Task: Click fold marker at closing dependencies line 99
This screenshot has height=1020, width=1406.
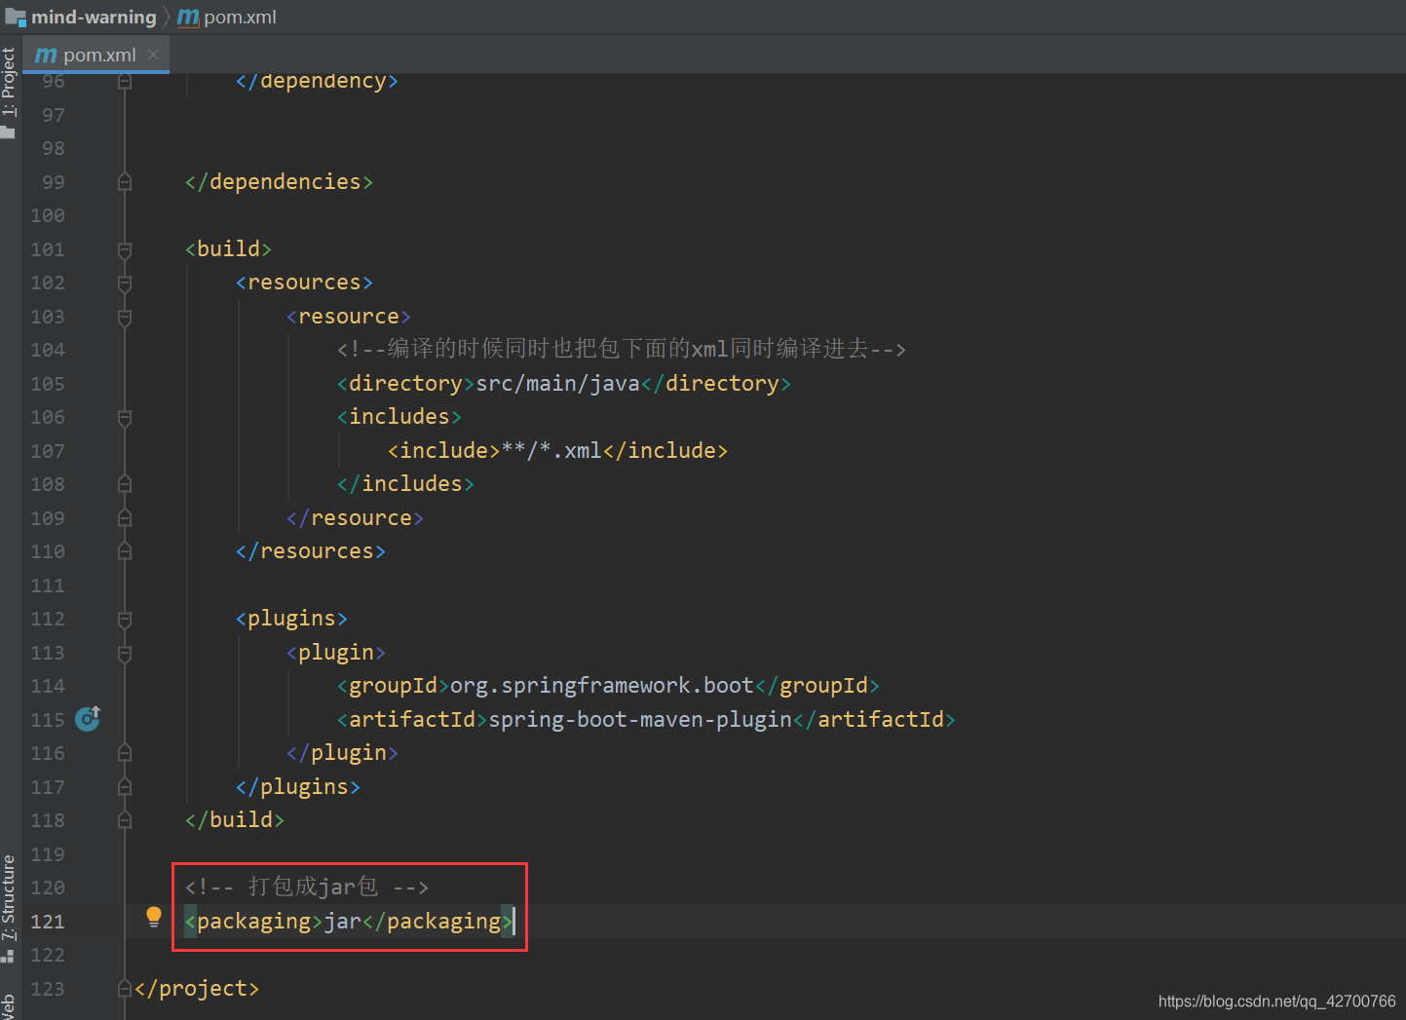Action: 125,182
